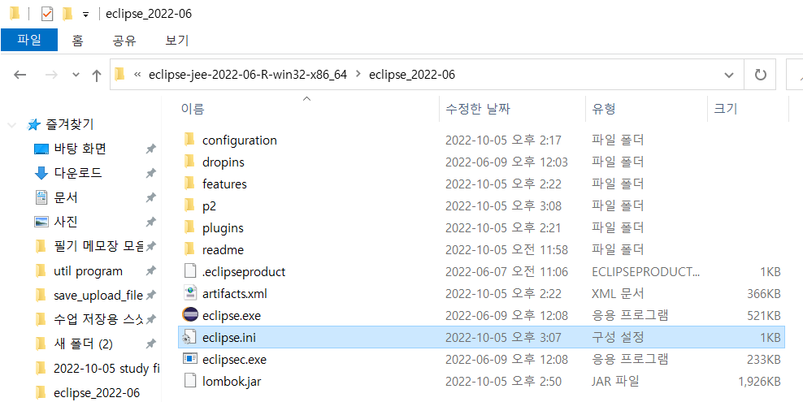Click the 바탕 화면 desktop icon in sidebar
The width and height of the screenshot is (803, 402).
pos(41,149)
